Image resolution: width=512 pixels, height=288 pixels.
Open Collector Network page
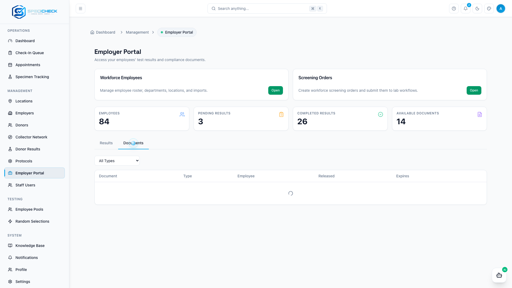(x=34, y=137)
